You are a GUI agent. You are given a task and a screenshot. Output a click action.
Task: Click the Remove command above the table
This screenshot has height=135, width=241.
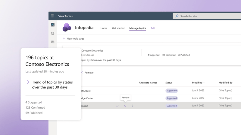pyautogui.click(x=87, y=73)
